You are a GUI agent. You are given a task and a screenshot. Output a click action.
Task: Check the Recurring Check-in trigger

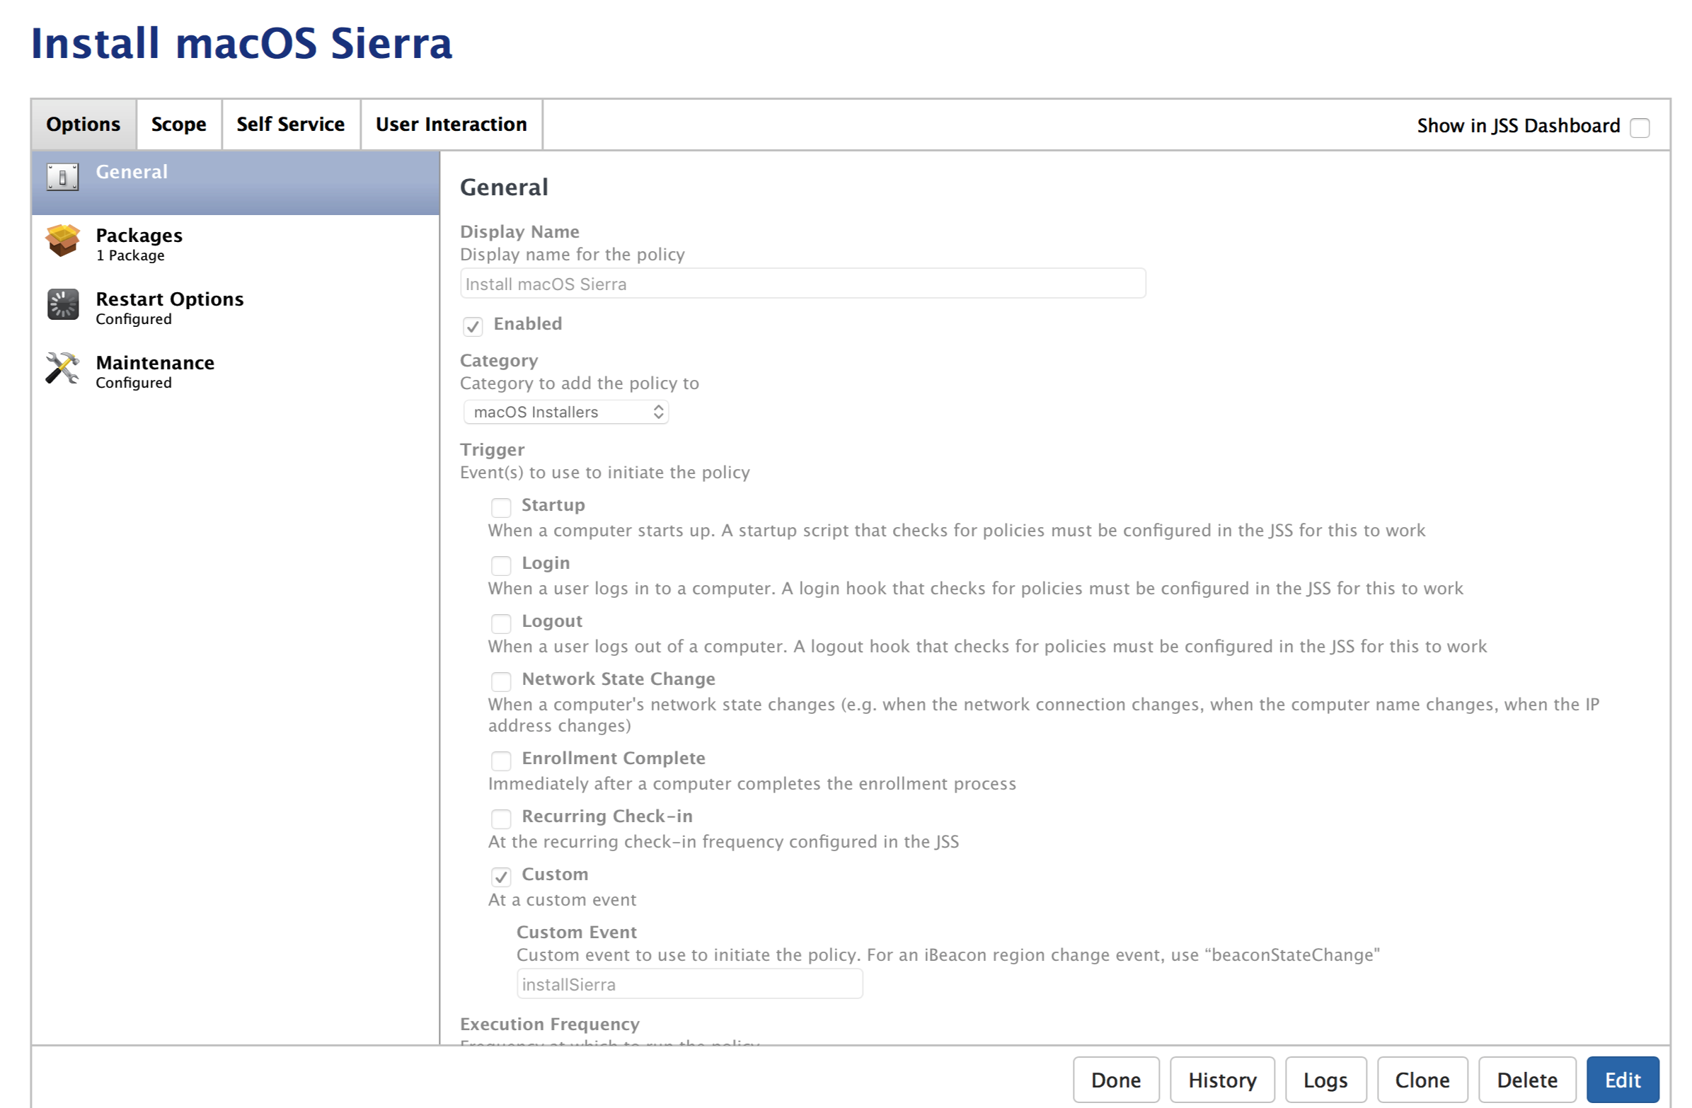501,819
